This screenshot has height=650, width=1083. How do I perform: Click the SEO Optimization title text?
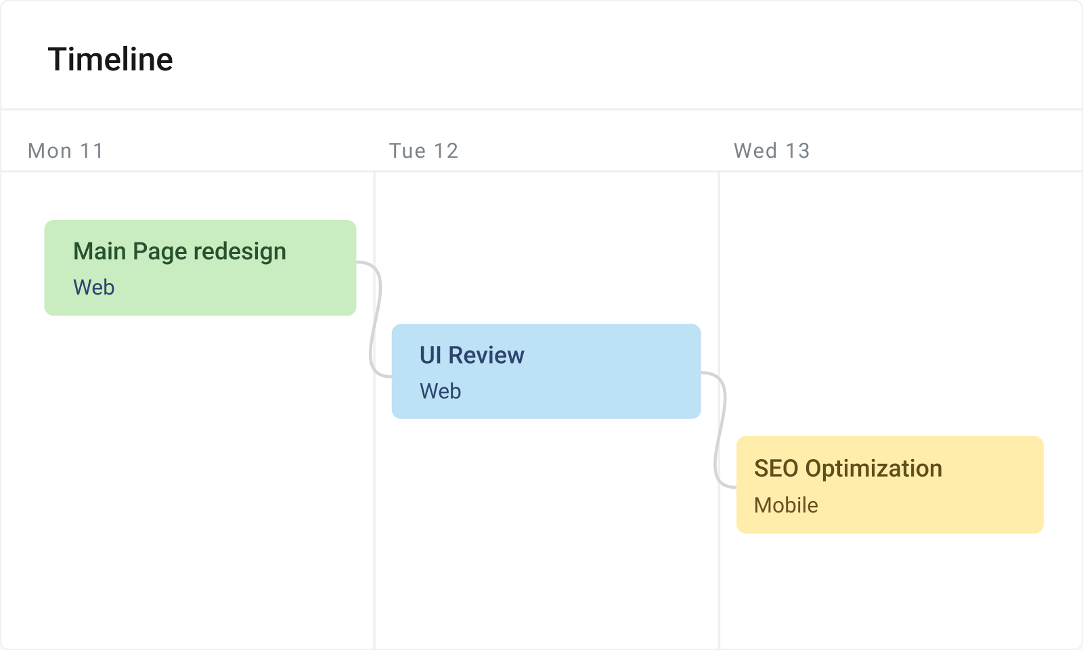point(848,468)
